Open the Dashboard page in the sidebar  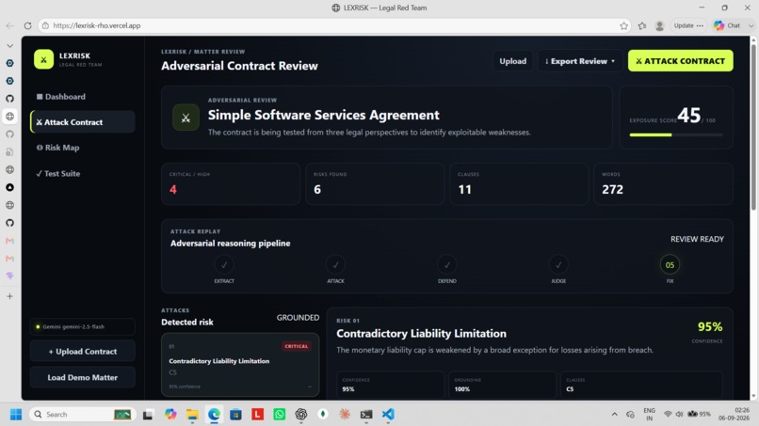pyautogui.click(x=61, y=97)
